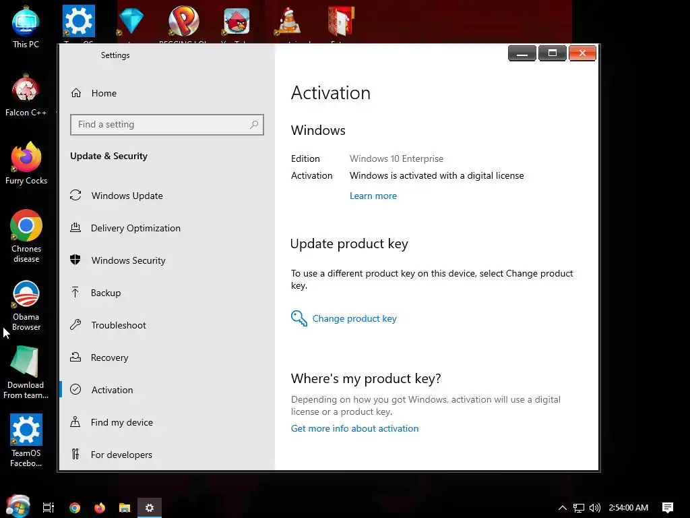The width and height of the screenshot is (690, 518).
Task: Click 'Windows is activated with a digital license' text
Action: (x=437, y=176)
